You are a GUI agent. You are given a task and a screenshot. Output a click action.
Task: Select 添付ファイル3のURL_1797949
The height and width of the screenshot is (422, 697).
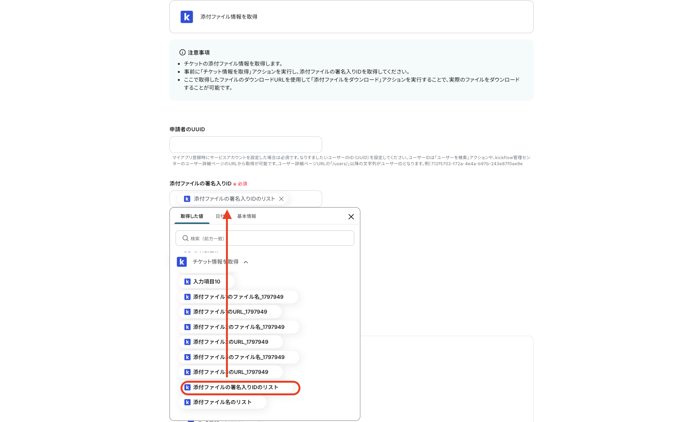pyautogui.click(x=231, y=372)
